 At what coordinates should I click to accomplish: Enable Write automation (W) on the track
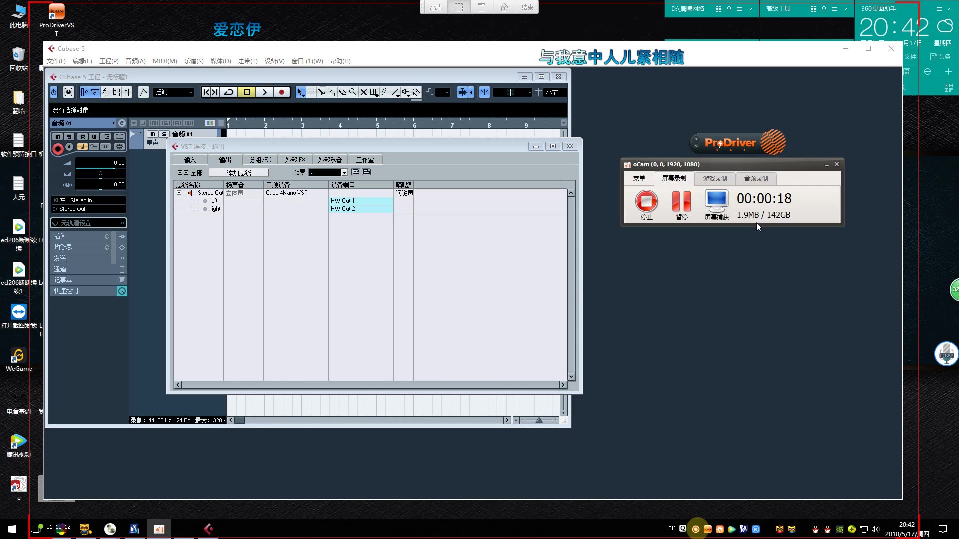(x=94, y=136)
